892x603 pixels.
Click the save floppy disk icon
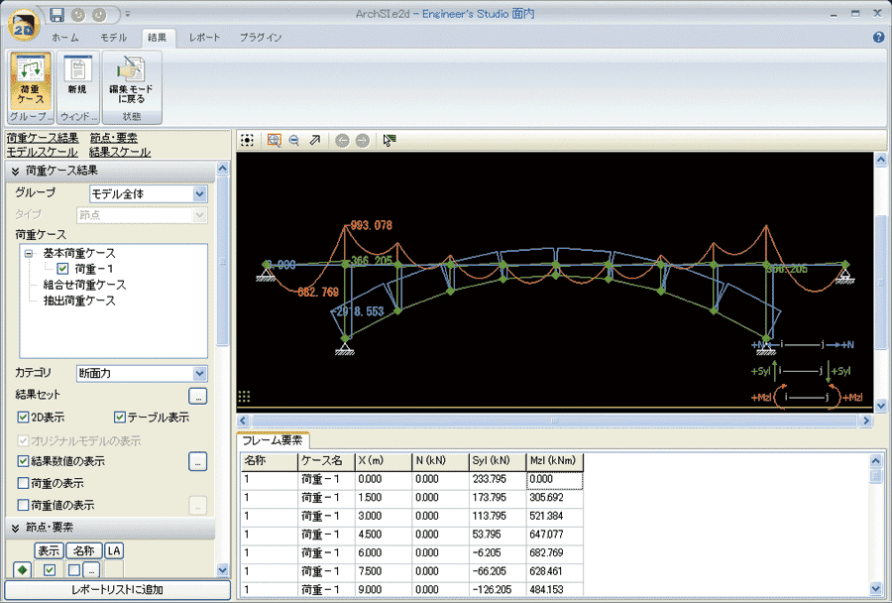point(56,15)
